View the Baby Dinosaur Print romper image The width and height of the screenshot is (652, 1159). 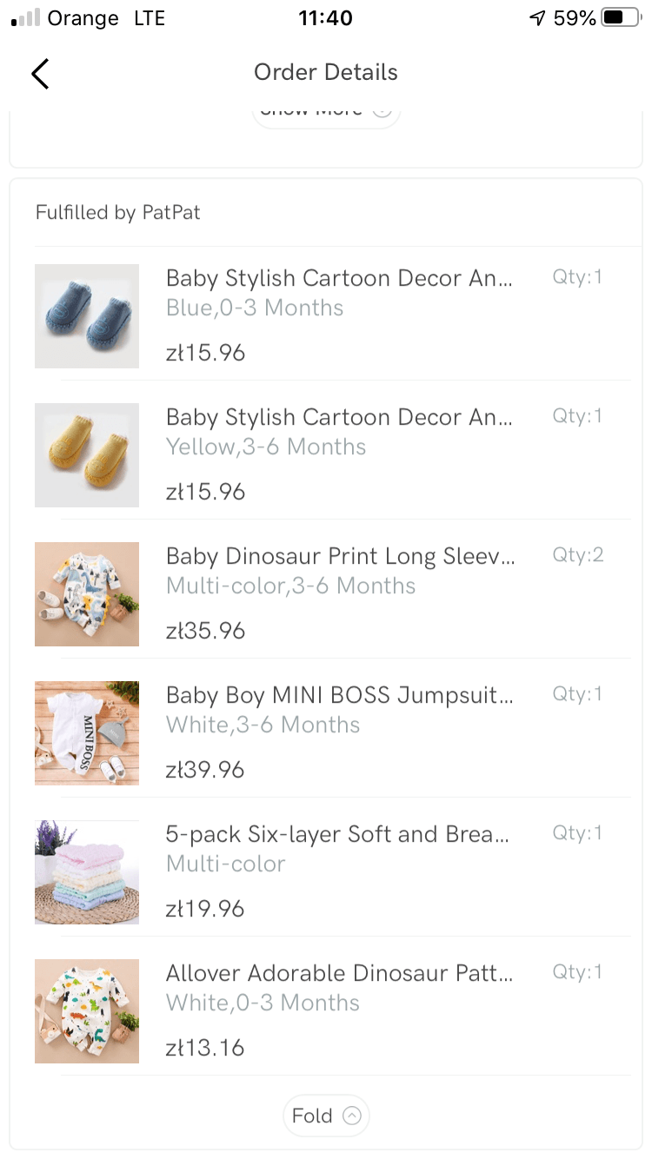point(87,594)
